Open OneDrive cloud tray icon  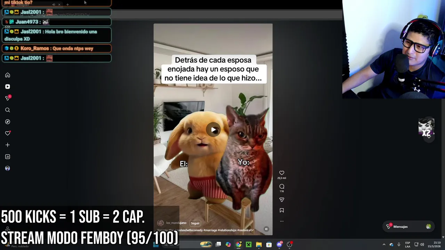coord(391,244)
